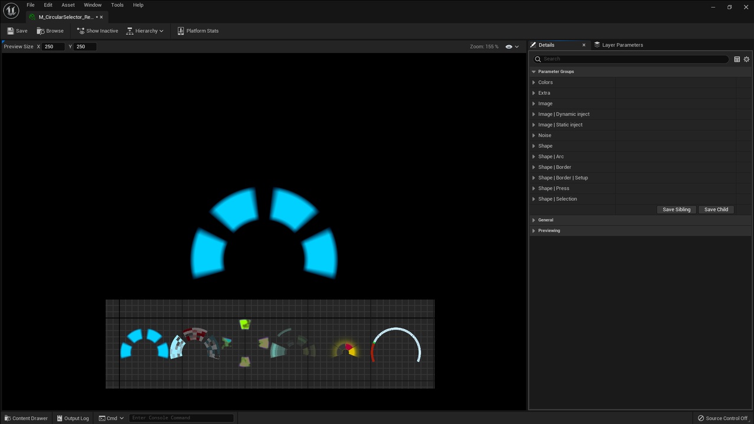Click the Preview Size Y field

(x=85, y=47)
